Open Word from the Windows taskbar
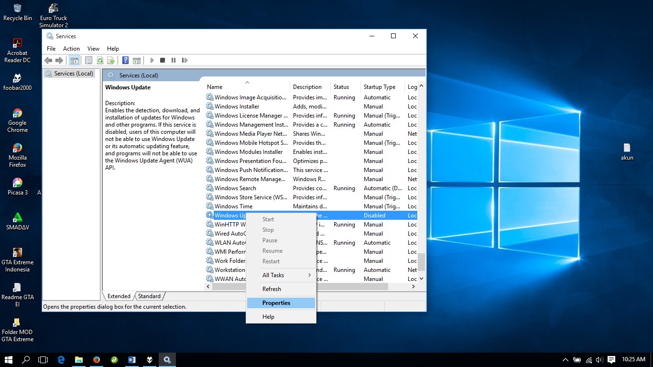Image resolution: width=653 pixels, height=367 pixels. click(x=132, y=360)
